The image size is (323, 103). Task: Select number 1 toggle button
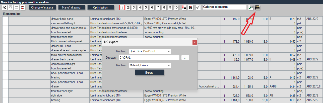click(122, 8)
